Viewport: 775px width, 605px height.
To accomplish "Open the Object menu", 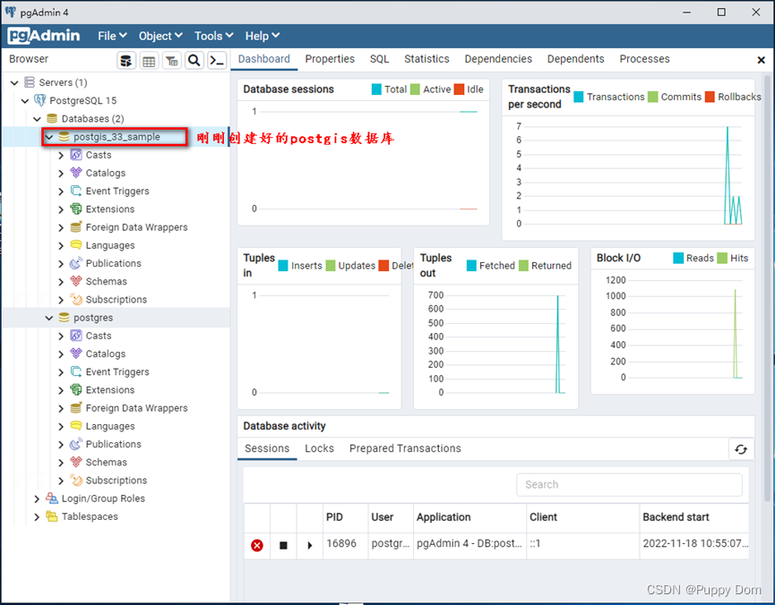I will (160, 36).
